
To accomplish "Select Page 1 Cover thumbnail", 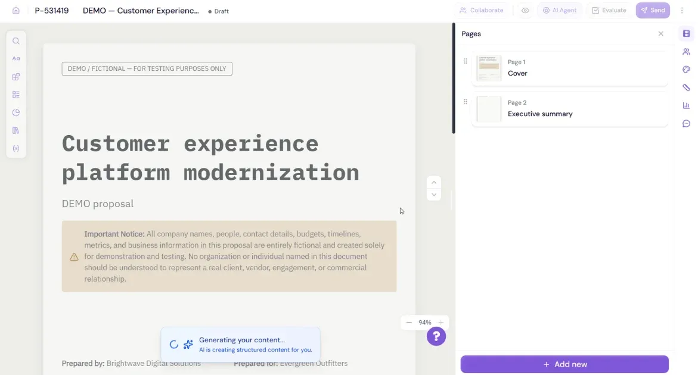I will click(x=489, y=68).
